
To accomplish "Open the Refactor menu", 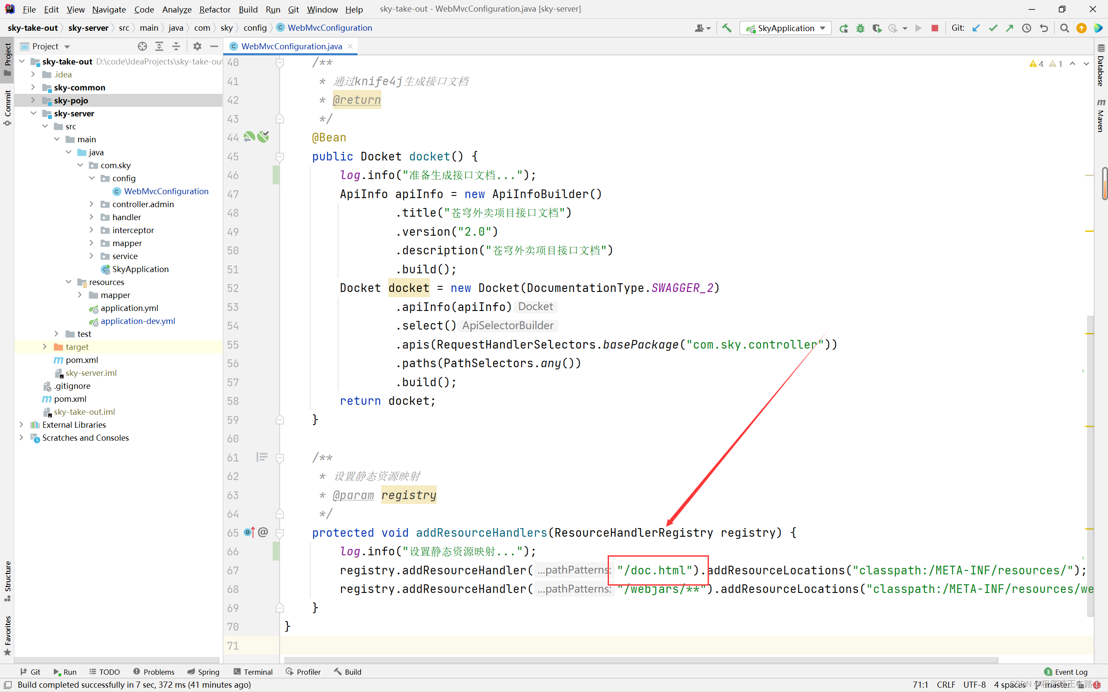I will [214, 9].
